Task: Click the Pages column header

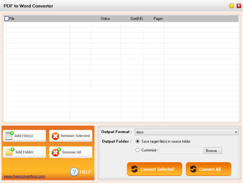Action: 158,18
